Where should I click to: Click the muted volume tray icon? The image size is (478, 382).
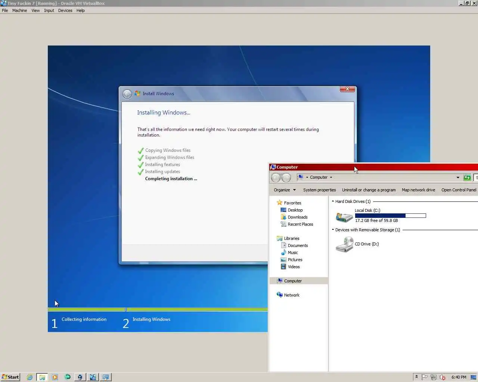(x=443, y=377)
